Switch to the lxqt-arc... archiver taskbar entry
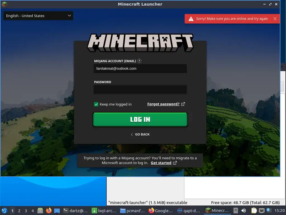This screenshot has width=286, height=215. [104, 211]
